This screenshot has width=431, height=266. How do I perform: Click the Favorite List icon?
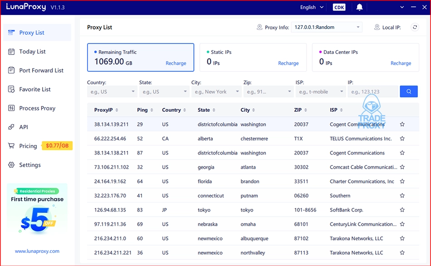click(11, 89)
